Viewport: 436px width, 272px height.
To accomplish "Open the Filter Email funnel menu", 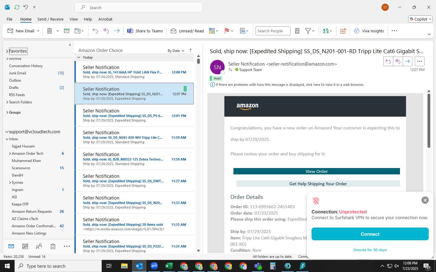I will coord(310,31).
